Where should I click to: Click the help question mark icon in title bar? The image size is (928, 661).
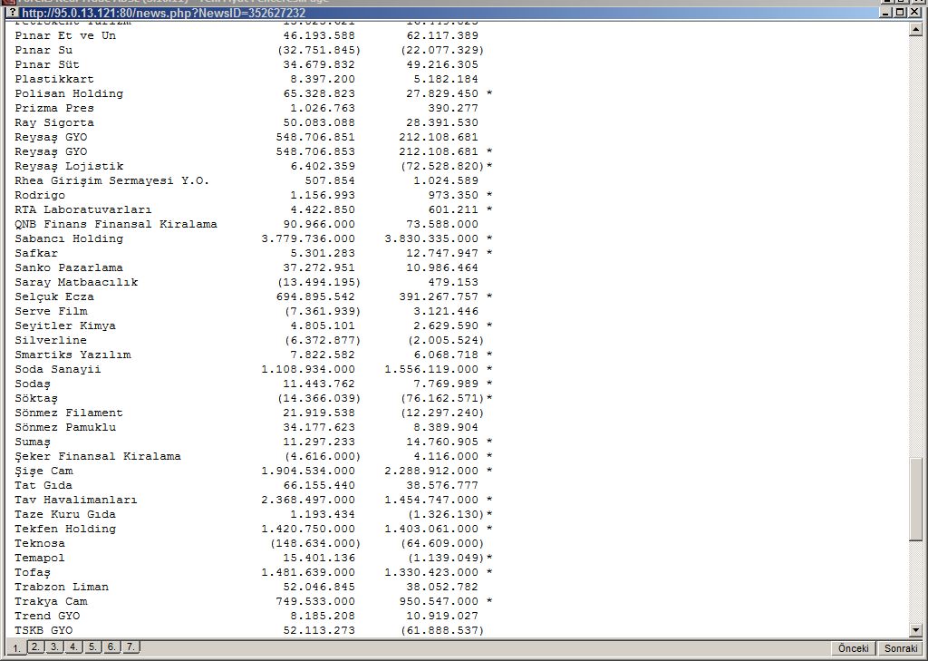[x=13, y=13]
